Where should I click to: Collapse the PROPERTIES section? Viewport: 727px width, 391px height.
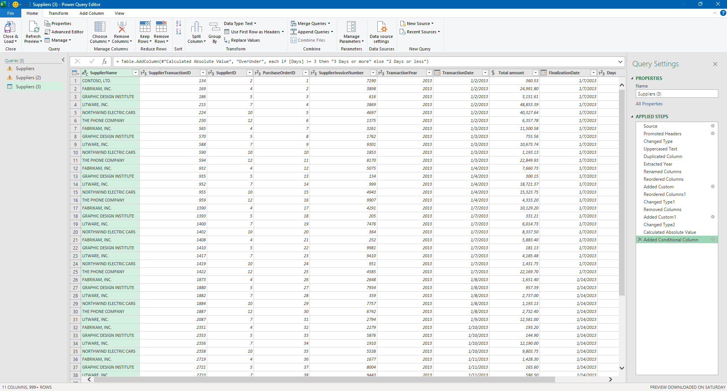tap(632, 78)
